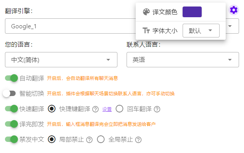
Task: Click the Tt font size icon
Action: 146,31
